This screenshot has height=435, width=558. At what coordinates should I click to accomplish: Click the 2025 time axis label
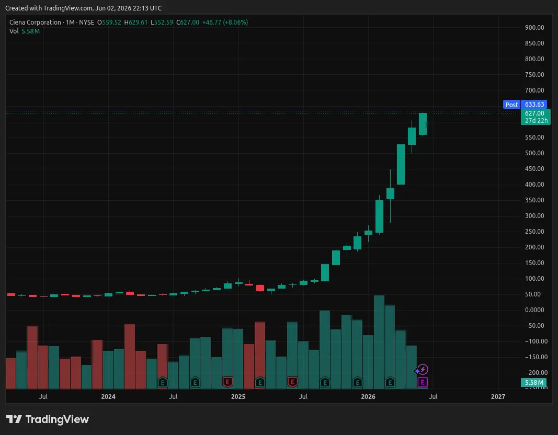[238, 397]
